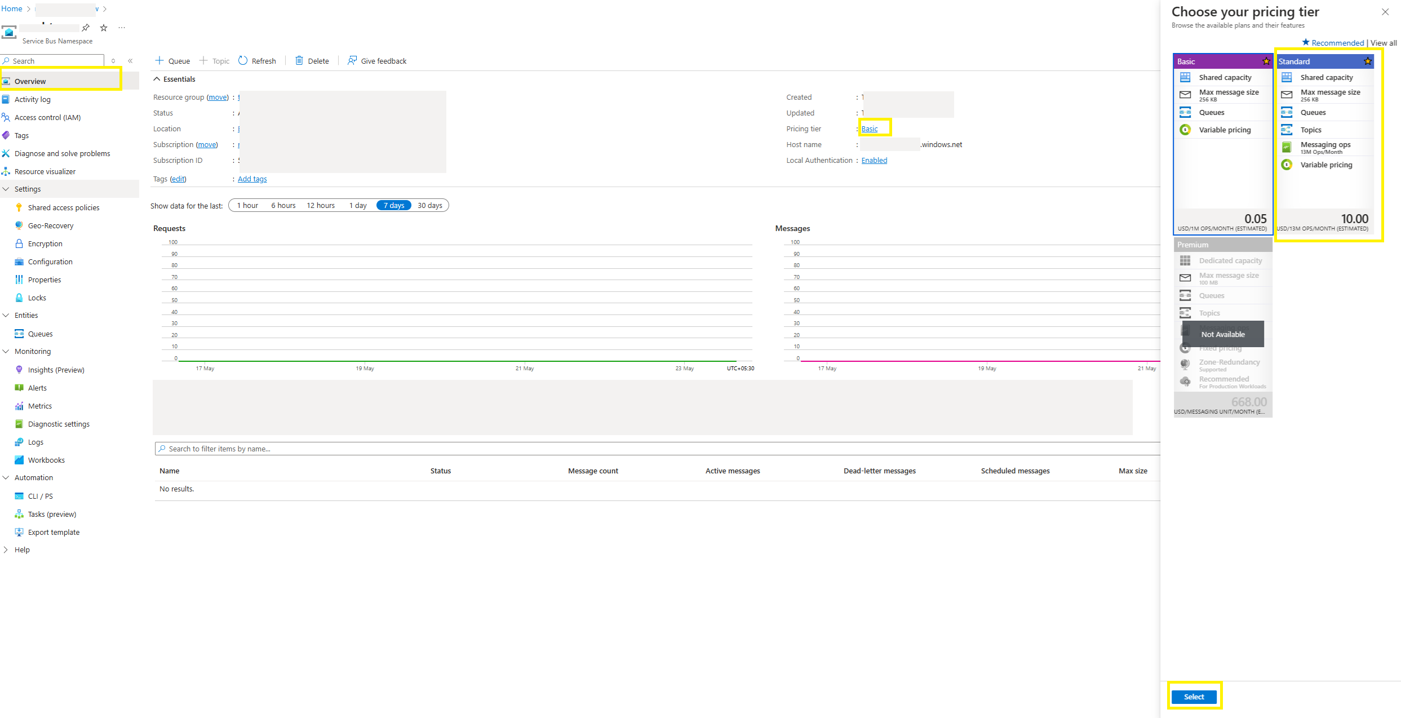Click the Add tags link
The height and width of the screenshot is (718, 1401).
[252, 179]
